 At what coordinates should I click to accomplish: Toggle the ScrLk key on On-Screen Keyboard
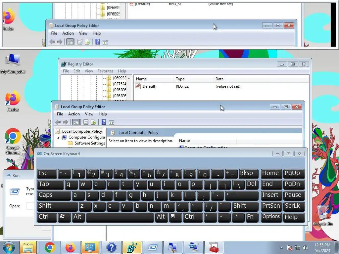(294, 206)
